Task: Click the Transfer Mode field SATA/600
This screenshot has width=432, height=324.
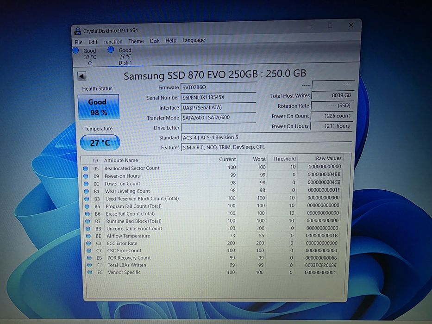Action: tap(218, 118)
